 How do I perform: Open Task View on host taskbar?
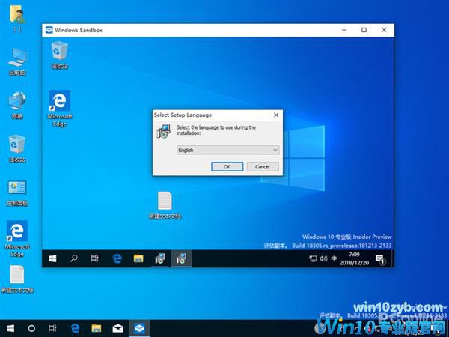(52, 328)
